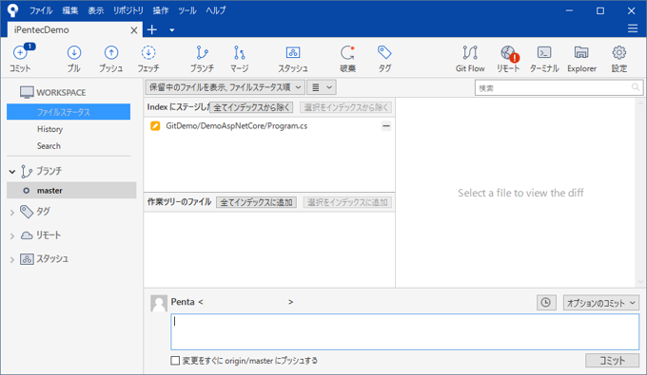Select GitDemo/DemoAspNetCore/Program.cs staged file
647x375 pixels.
[236, 126]
